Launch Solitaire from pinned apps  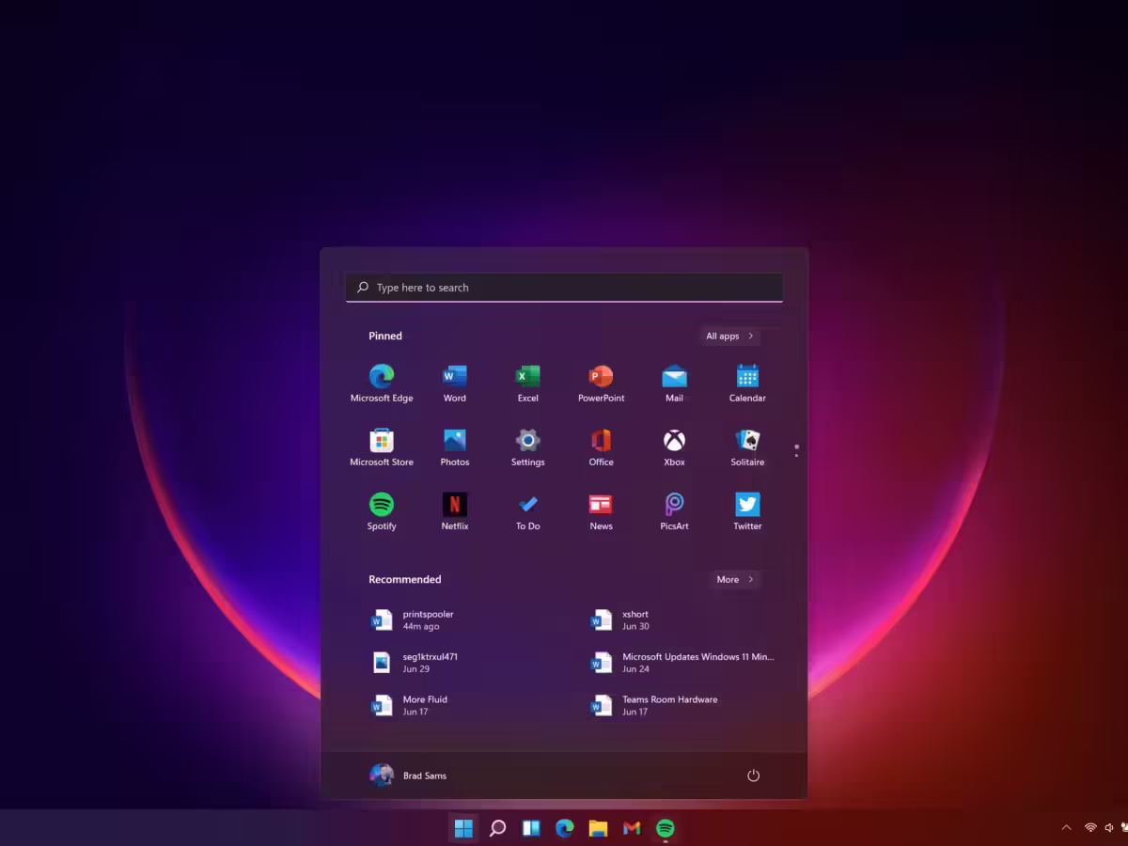(748, 447)
